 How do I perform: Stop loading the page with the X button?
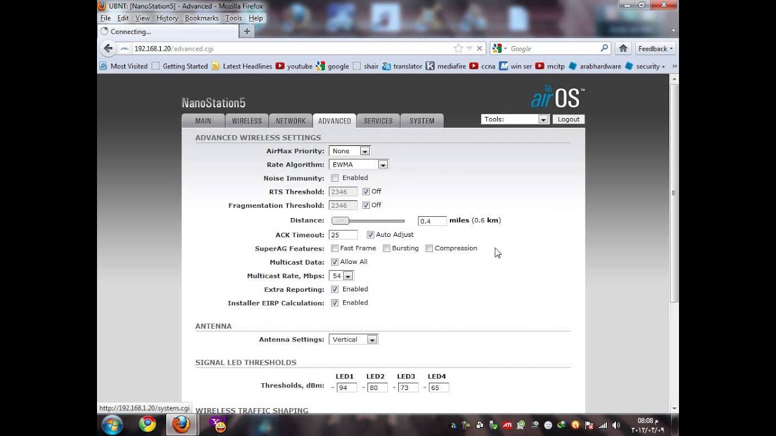point(480,48)
